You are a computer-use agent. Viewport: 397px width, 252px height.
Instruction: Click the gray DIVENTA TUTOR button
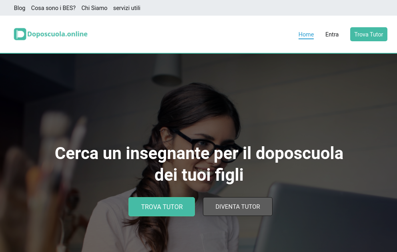point(237,207)
